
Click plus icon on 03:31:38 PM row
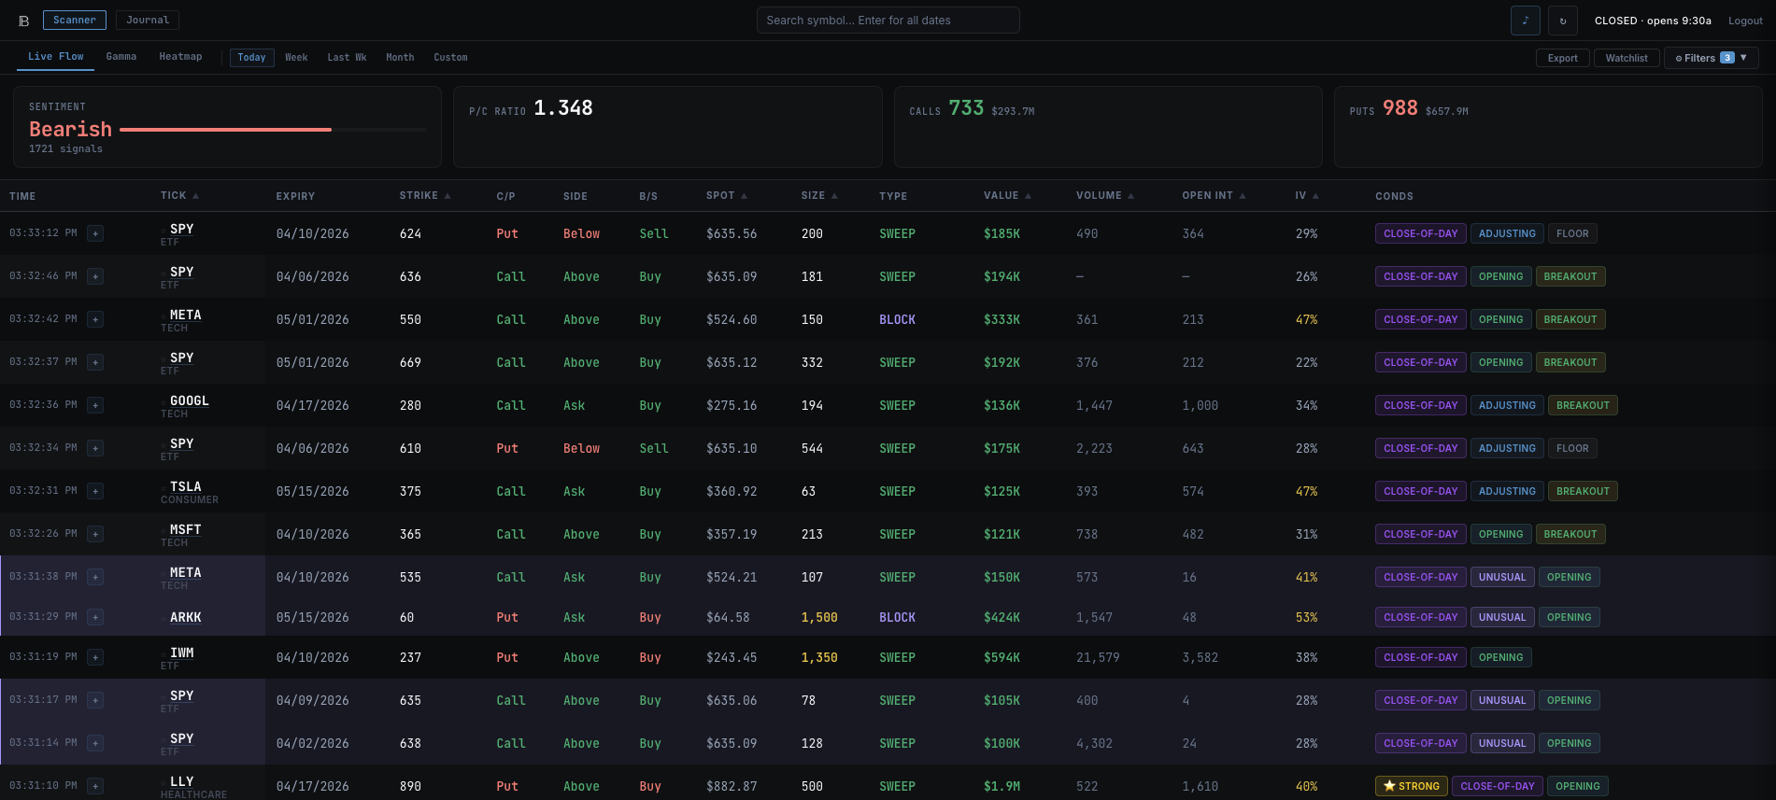(x=95, y=577)
